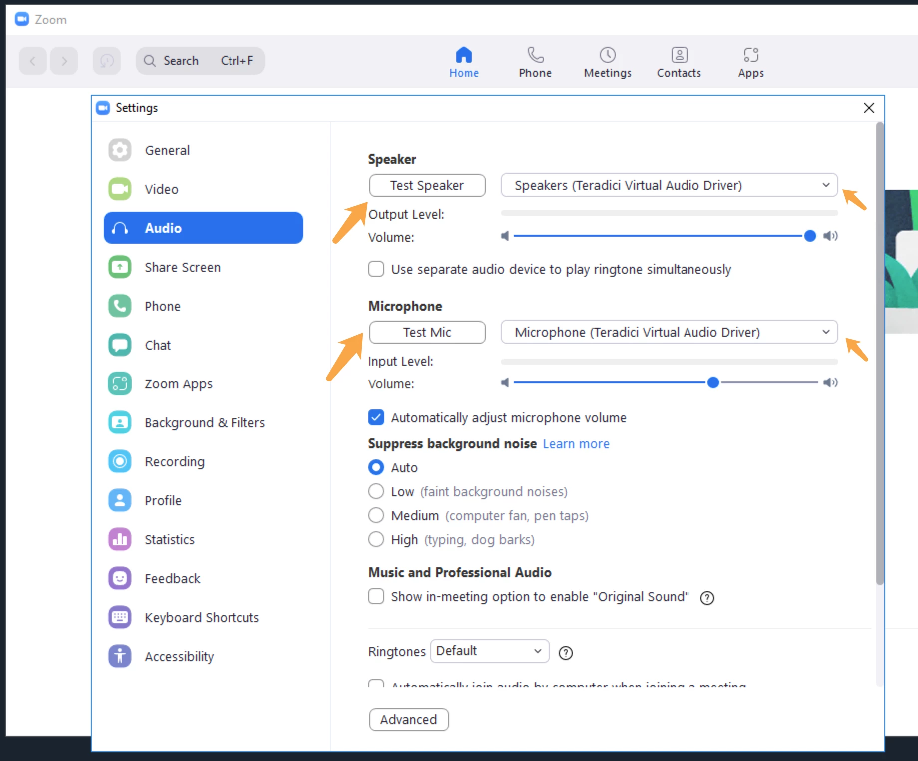This screenshot has width=918, height=761.
Task: Select High noise suppression
Action: 376,539
